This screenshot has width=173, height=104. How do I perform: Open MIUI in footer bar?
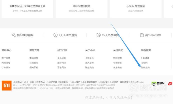(26, 82)
